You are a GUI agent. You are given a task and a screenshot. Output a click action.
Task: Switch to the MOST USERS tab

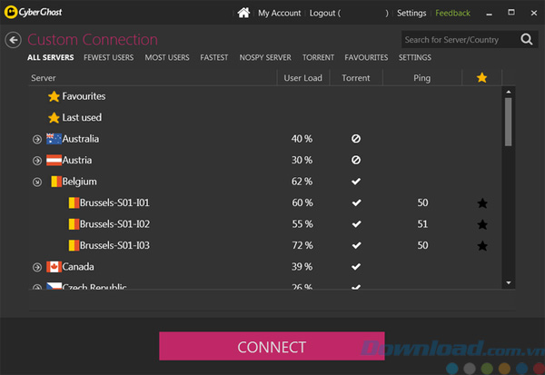pos(167,57)
